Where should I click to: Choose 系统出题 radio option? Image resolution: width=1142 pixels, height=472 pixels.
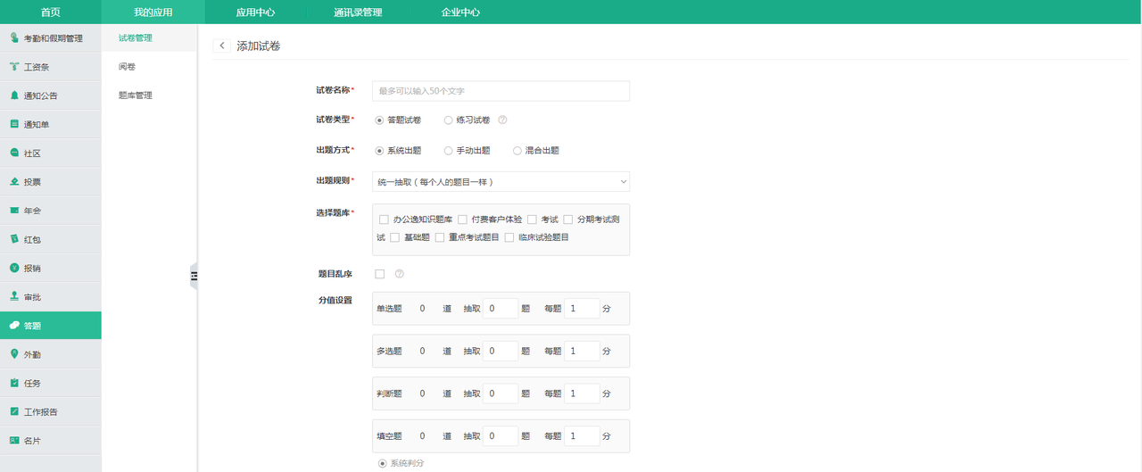(380, 151)
